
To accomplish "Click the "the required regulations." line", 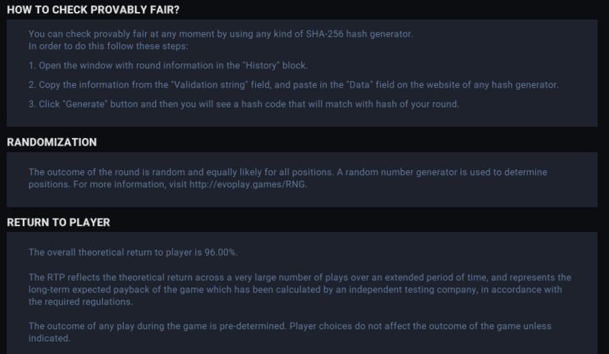I will [x=81, y=302].
